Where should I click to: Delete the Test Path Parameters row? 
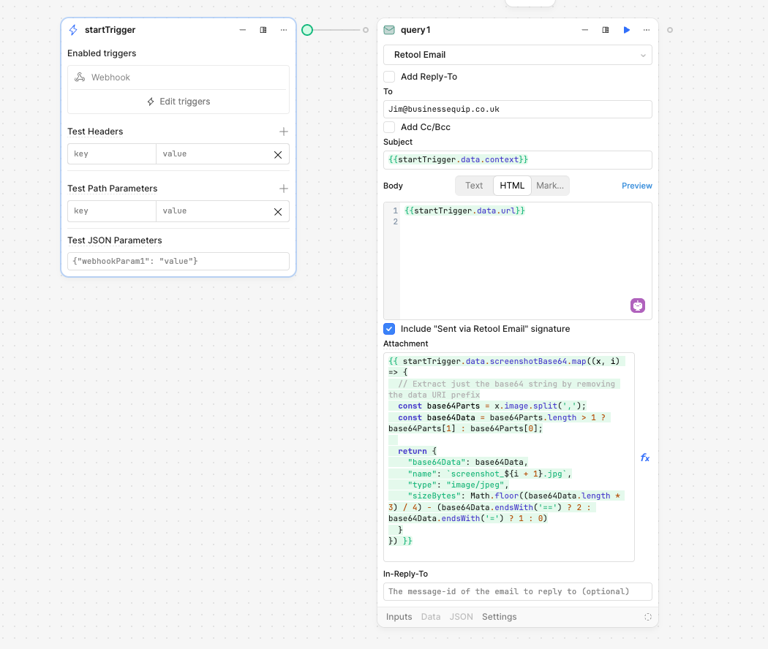coord(278,211)
